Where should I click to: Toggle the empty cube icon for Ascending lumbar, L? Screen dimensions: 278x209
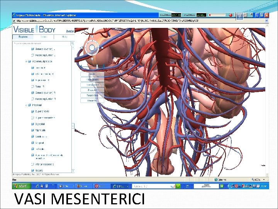point(32,55)
